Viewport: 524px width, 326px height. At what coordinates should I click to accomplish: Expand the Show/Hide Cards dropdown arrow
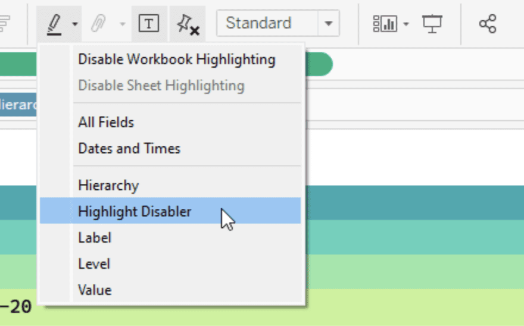pos(406,24)
